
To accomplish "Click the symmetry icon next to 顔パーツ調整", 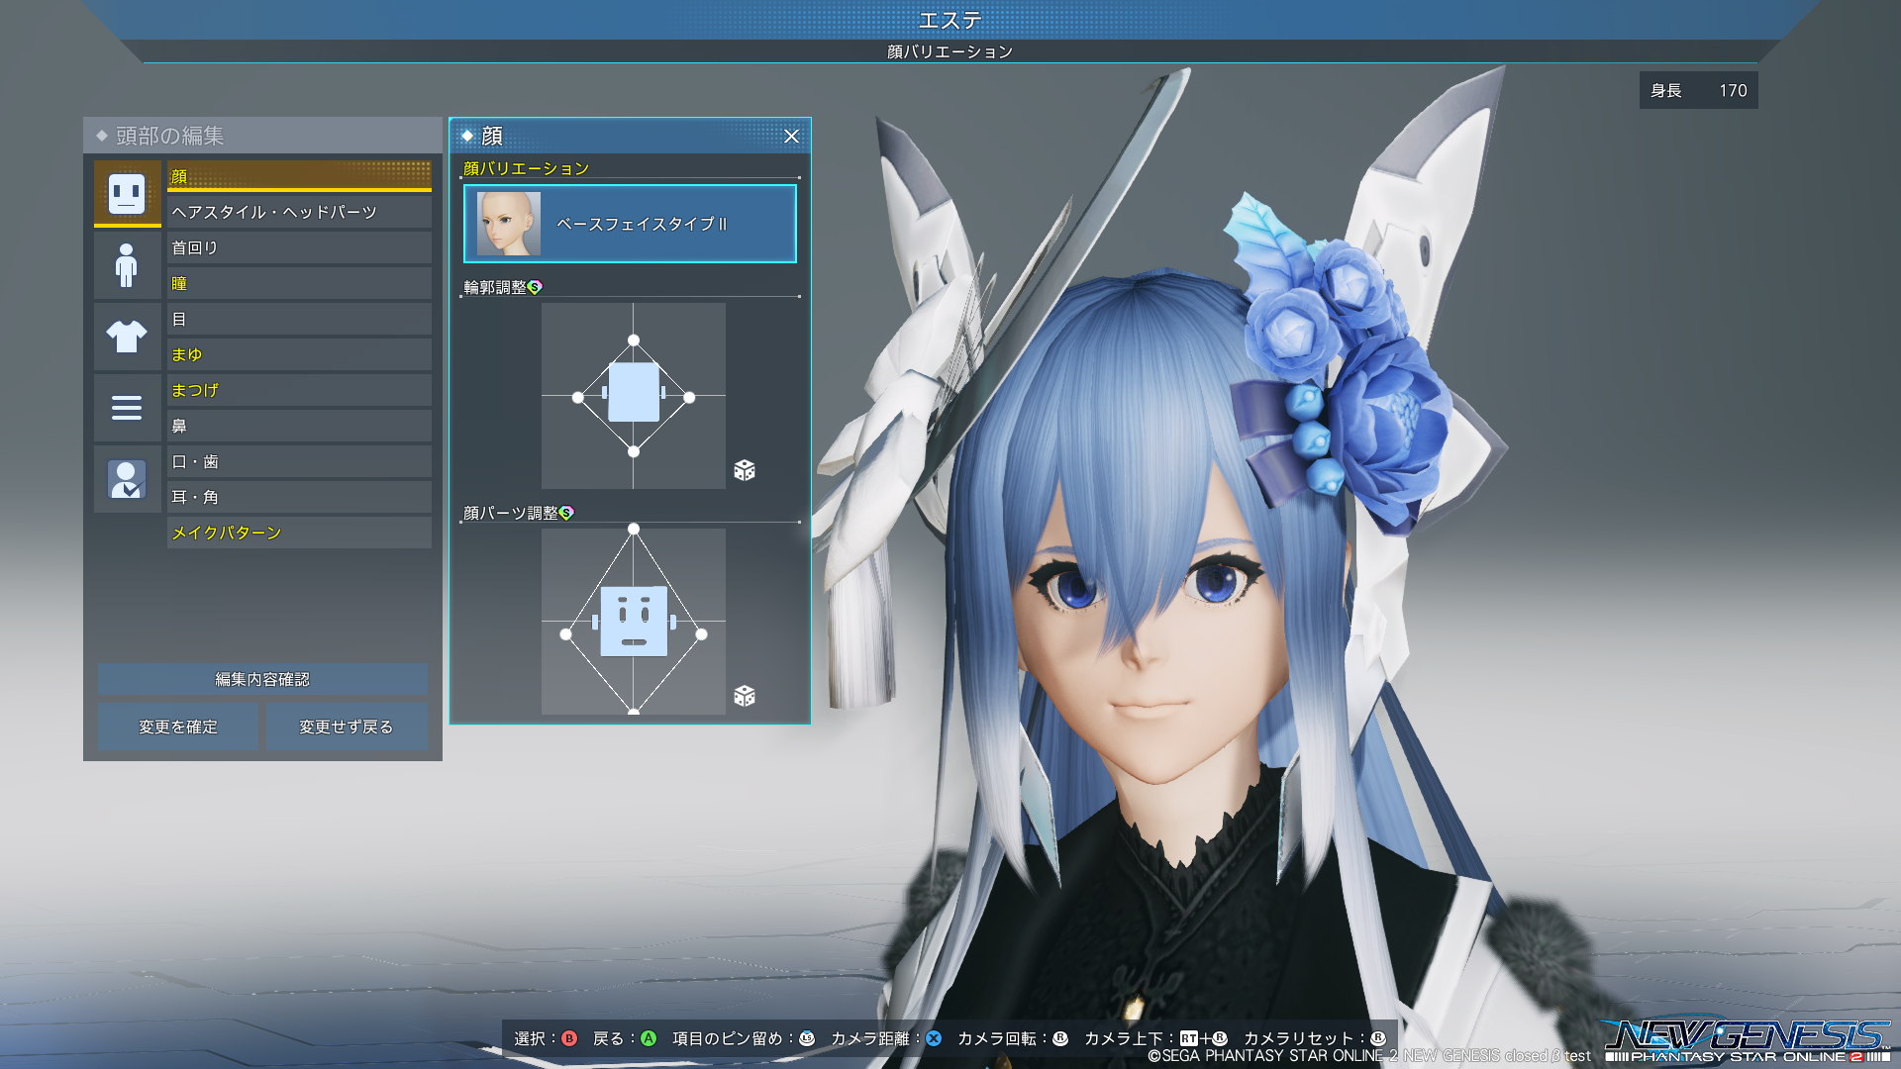I will (x=567, y=513).
